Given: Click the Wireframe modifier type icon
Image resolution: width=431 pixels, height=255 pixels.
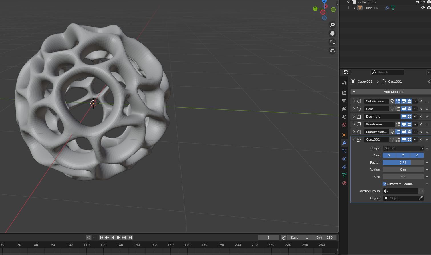Looking at the screenshot, I should [359, 124].
